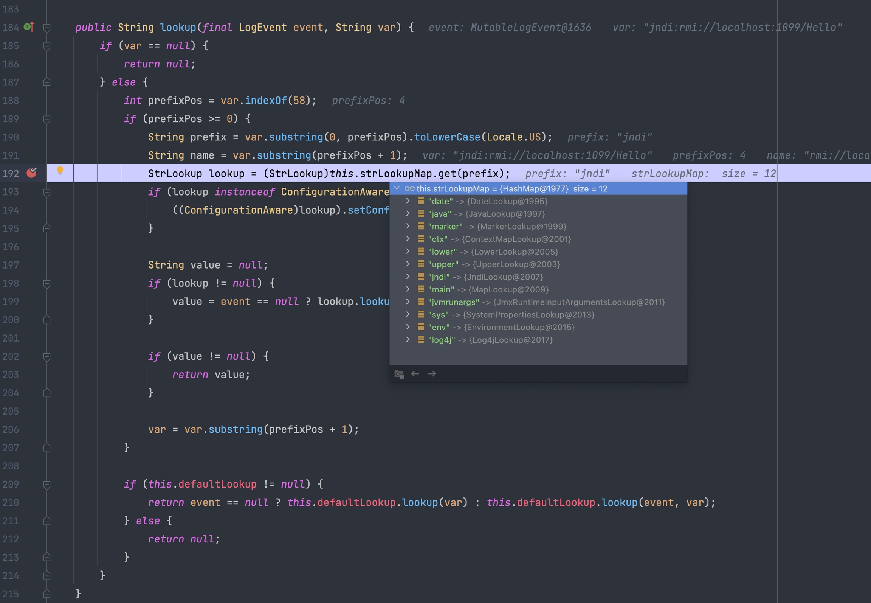The height and width of the screenshot is (603, 871).
Task: Click line number 206 in the gutter
Action: 11,429
